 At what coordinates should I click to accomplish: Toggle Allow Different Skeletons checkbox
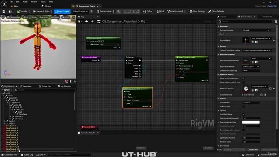(x=243, y=78)
